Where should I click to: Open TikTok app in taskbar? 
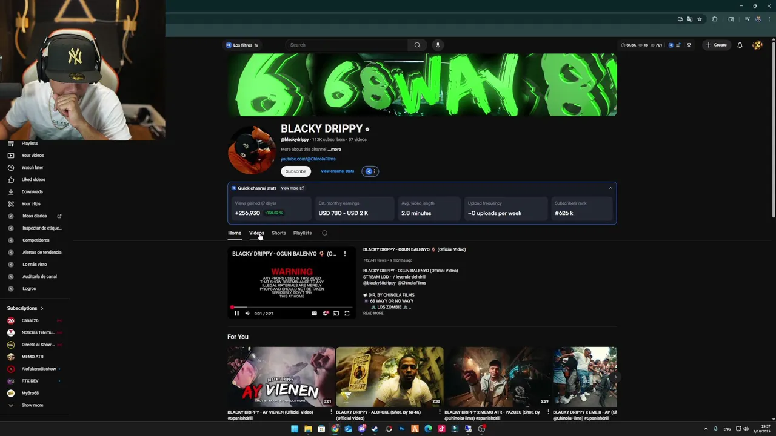(x=441, y=429)
